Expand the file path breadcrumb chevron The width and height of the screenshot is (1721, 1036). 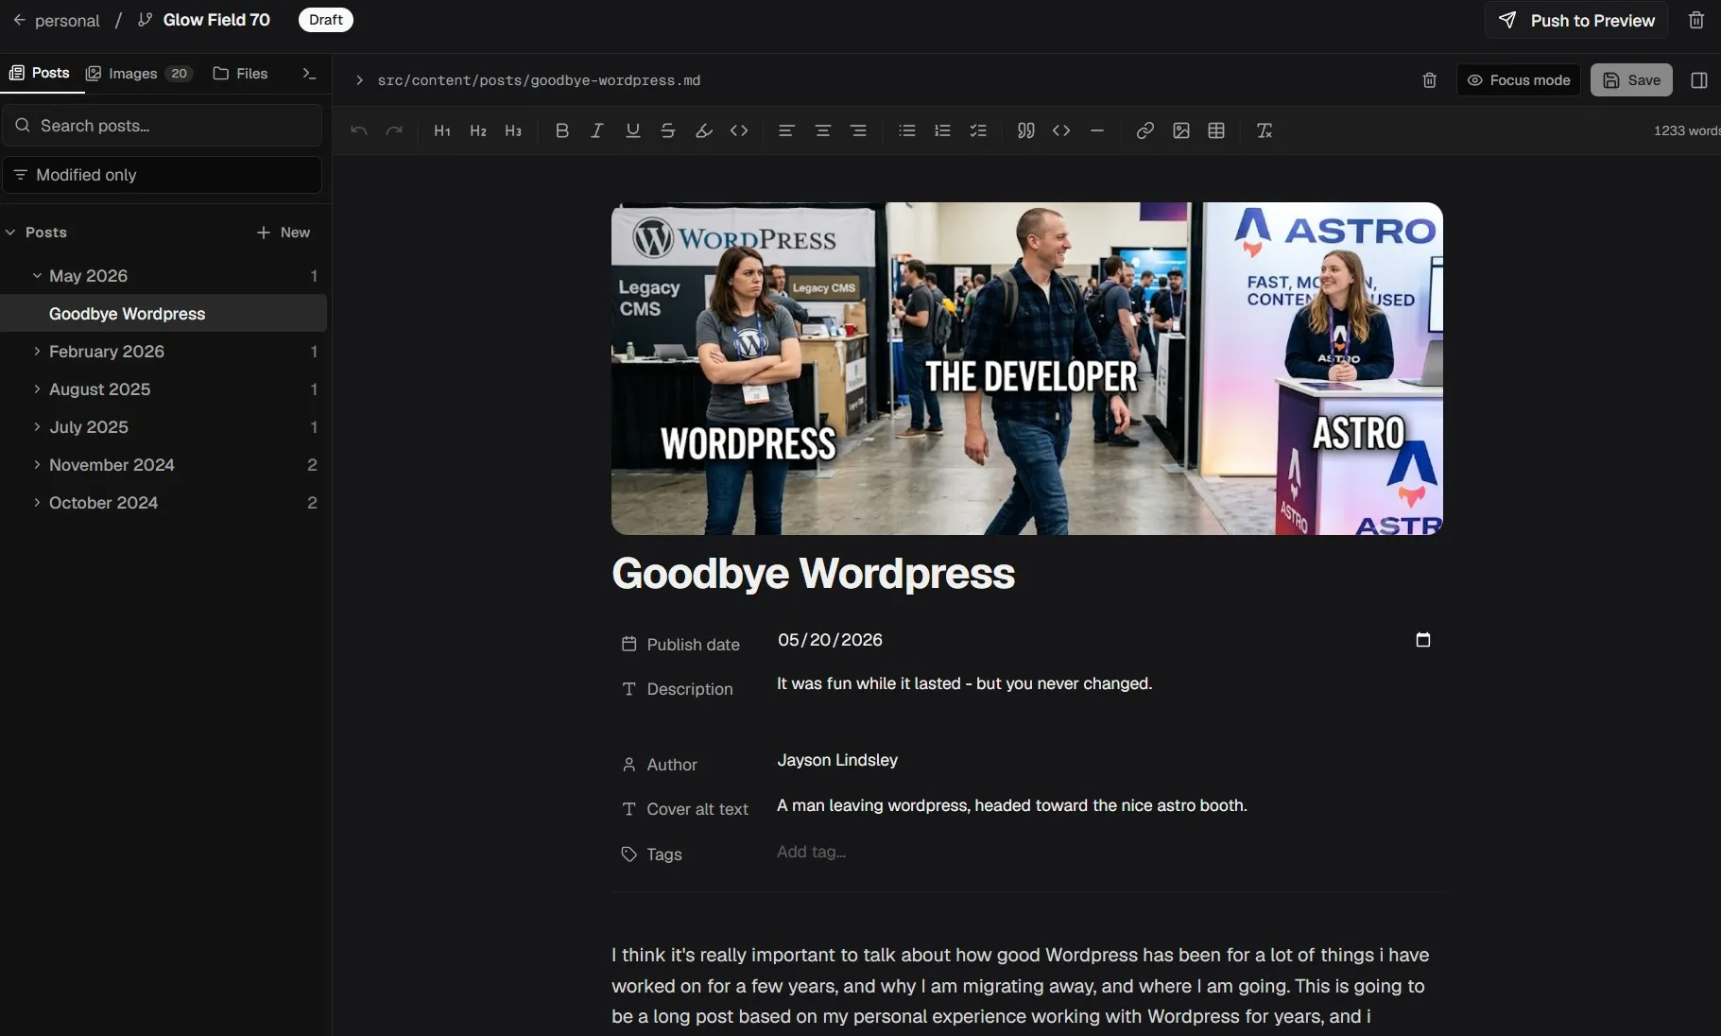point(359,80)
